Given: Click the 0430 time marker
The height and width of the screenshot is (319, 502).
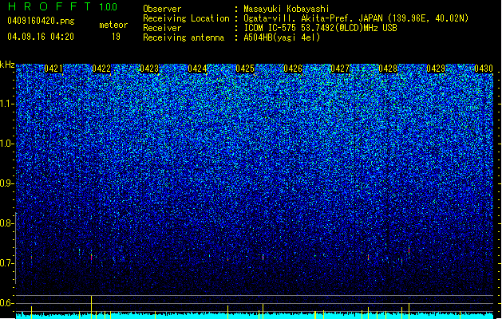Looking at the screenshot, I should click(484, 69).
